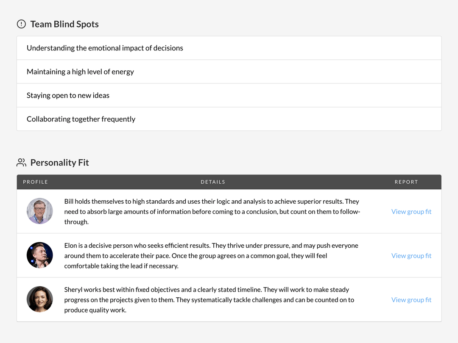Open View group fit for Bill

(411, 212)
